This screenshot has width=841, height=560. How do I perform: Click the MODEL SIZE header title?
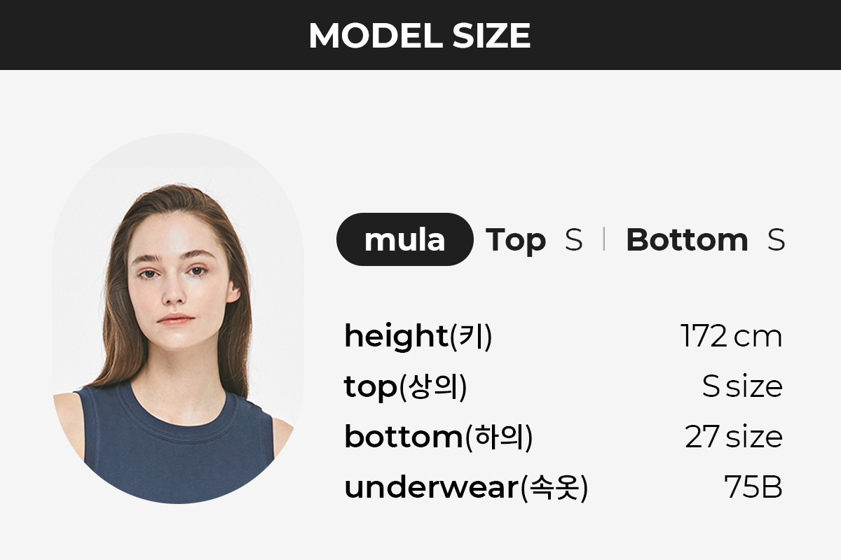pyautogui.click(x=420, y=35)
